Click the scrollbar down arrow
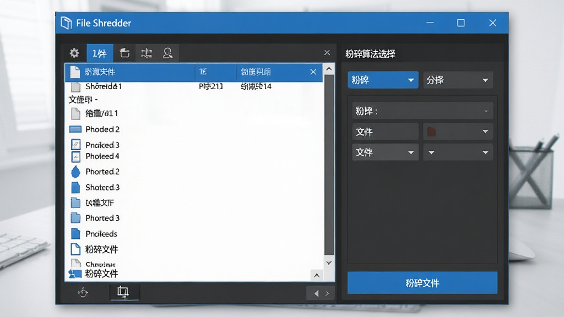564x317 pixels. 329,263
